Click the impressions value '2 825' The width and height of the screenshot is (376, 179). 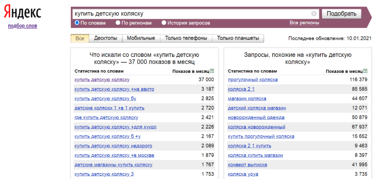point(208,99)
